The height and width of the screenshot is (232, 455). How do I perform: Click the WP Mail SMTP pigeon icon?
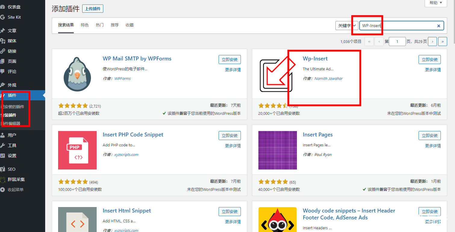[x=77, y=74]
